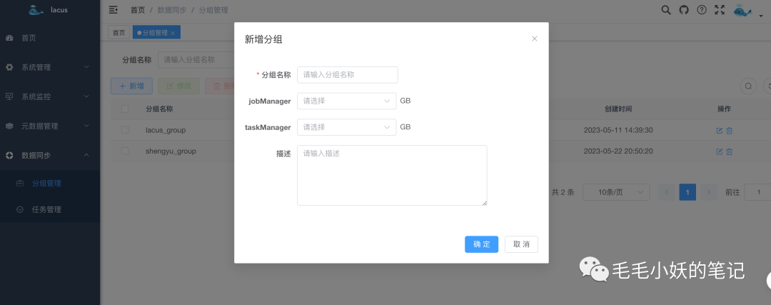The width and height of the screenshot is (771, 305).
Task: Click the 首页 dashboard icon in the sidebar
Action: click(9, 38)
